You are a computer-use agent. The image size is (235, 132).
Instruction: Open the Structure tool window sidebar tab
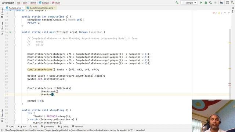coord(2,28)
